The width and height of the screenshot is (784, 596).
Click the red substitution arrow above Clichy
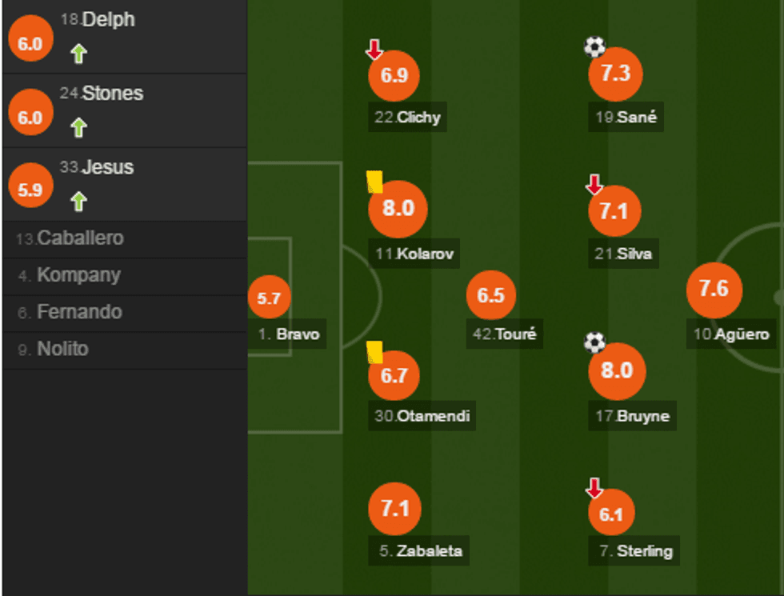click(374, 50)
